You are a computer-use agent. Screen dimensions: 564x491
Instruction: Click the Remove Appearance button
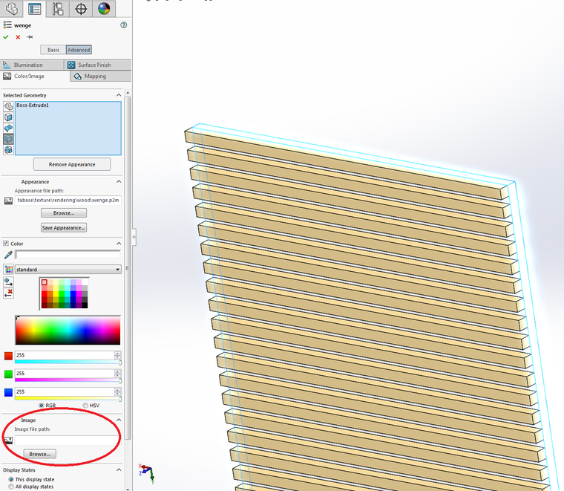(x=72, y=164)
